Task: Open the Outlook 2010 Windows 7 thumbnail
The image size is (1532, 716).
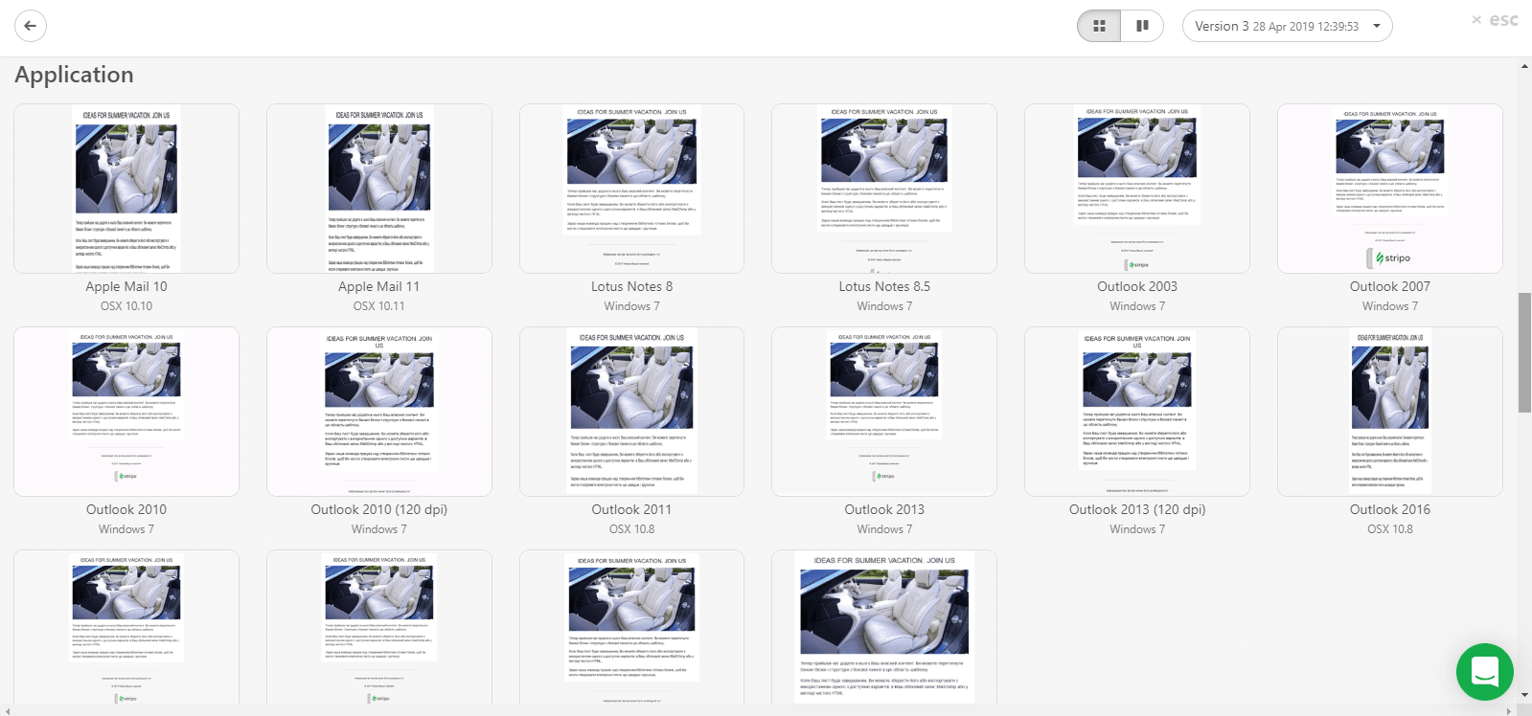Action: (x=126, y=412)
